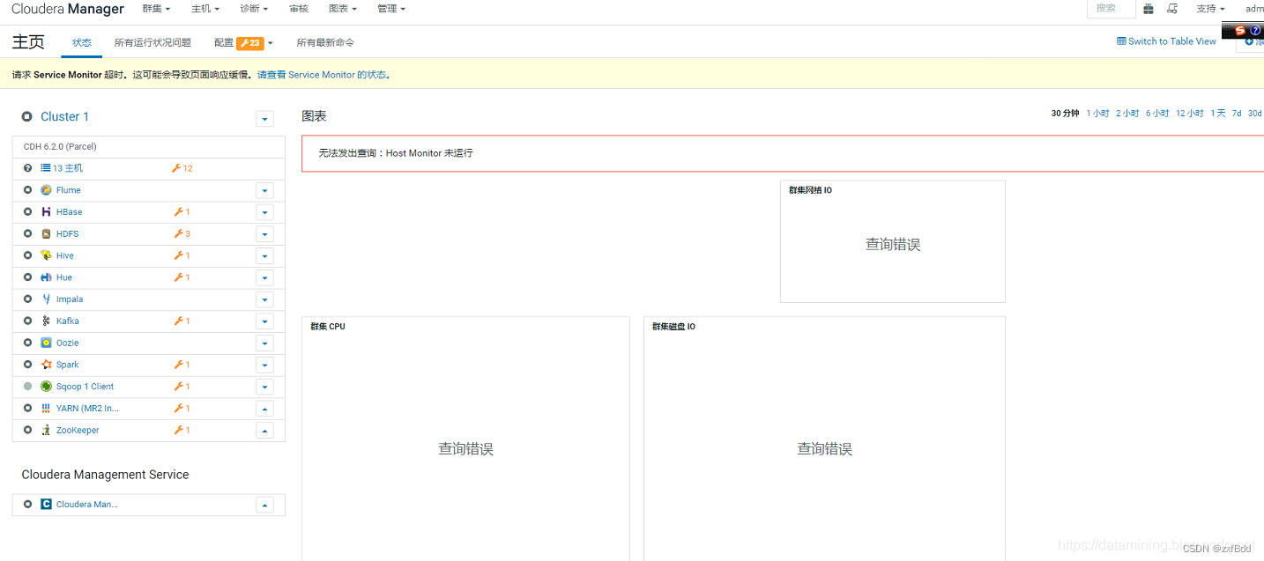Click inside the 搜索 search field
The height and width of the screenshot is (561, 1264).
click(x=1110, y=8)
